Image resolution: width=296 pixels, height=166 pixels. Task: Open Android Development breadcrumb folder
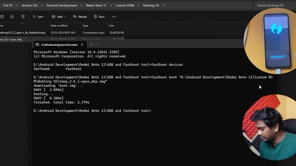pos(62,6)
